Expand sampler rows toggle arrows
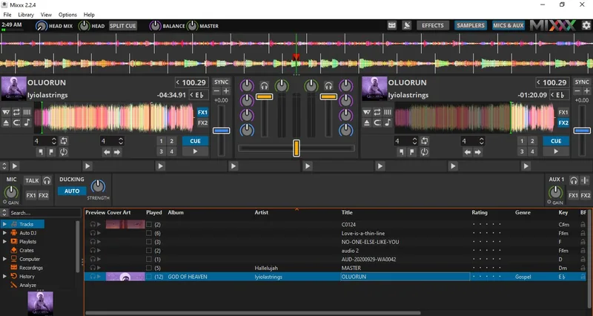Screen dimensions: 593x316 [x=4, y=165]
